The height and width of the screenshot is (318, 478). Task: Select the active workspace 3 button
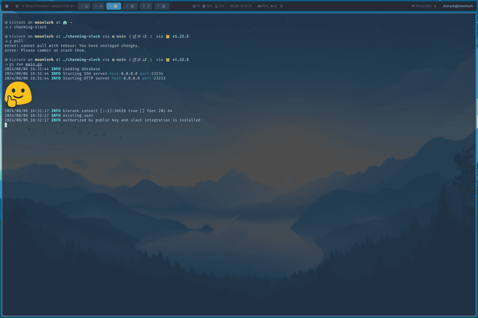pyautogui.click(x=114, y=6)
